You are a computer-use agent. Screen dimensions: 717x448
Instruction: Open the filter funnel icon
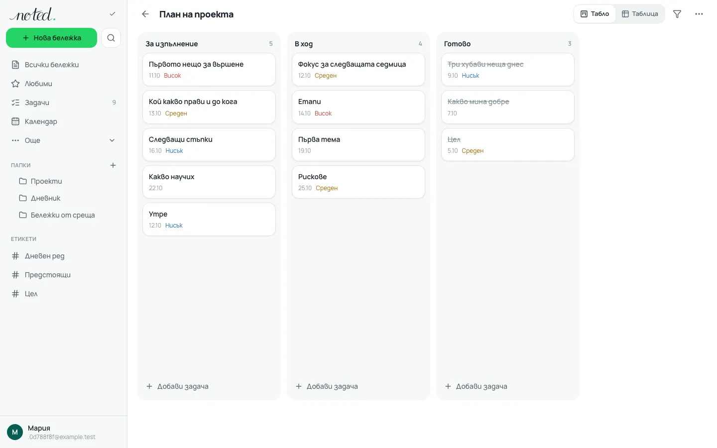tap(677, 14)
